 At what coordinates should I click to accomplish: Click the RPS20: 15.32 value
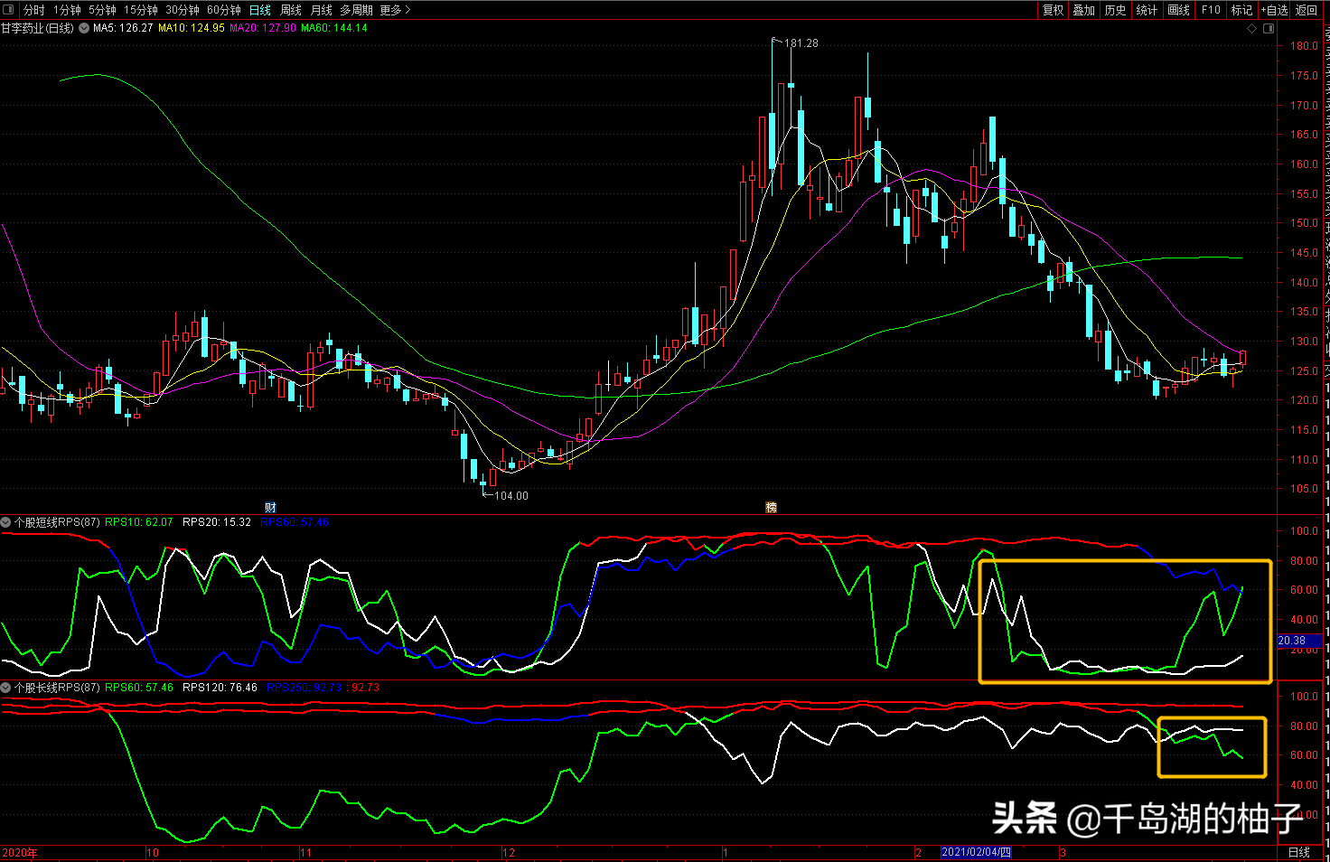217,522
